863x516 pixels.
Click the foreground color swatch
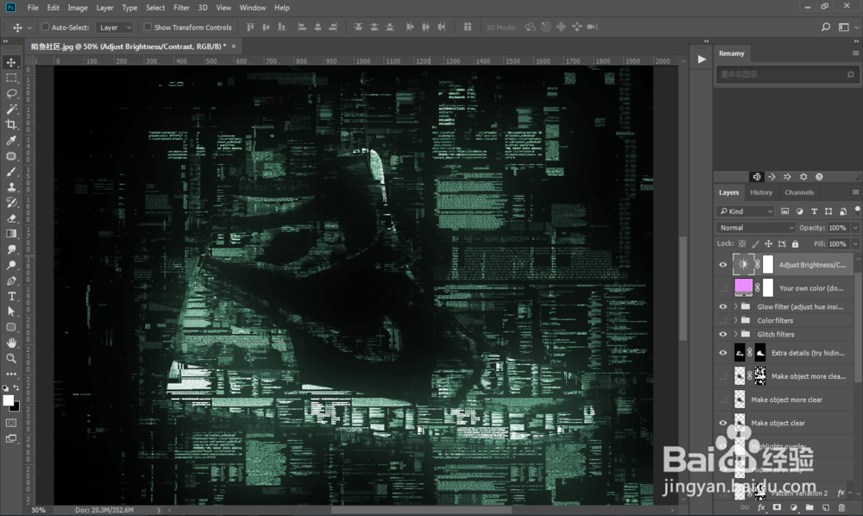pos(9,400)
